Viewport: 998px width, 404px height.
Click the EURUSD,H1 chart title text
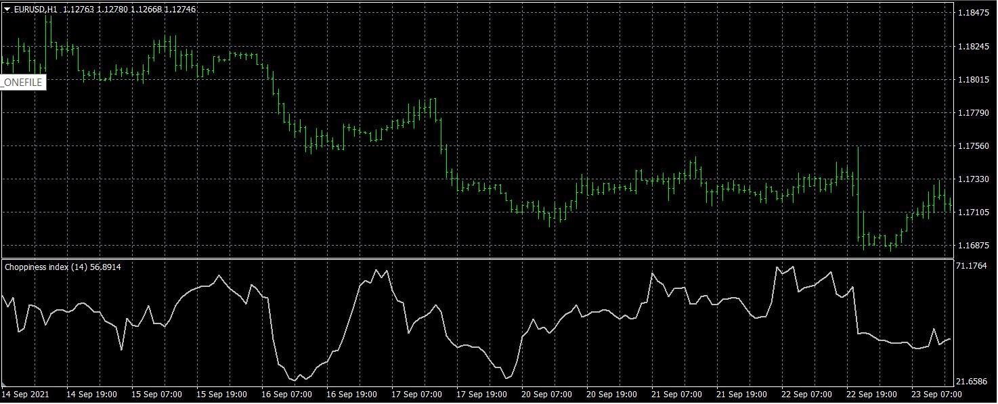pos(36,9)
